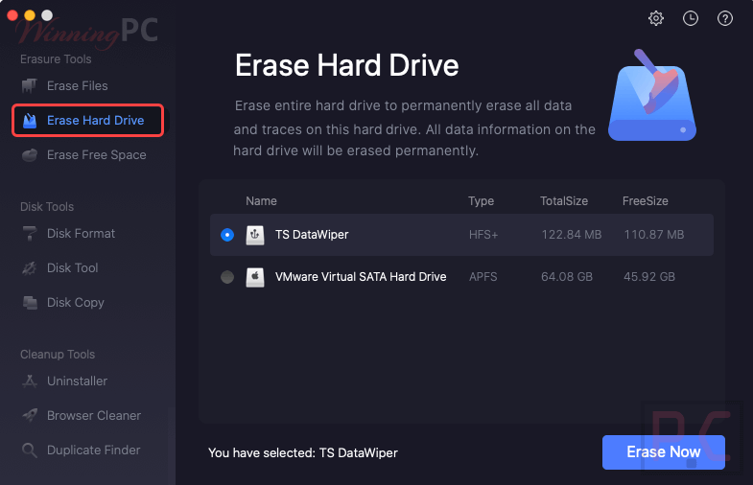753x485 pixels.
Task: Click the 110.87 MB free size value
Action: click(654, 235)
